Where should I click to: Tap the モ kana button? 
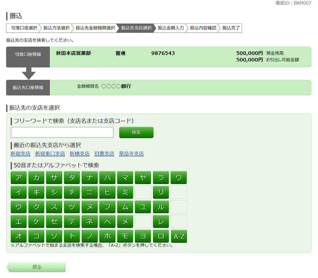pyautogui.click(x=125, y=236)
